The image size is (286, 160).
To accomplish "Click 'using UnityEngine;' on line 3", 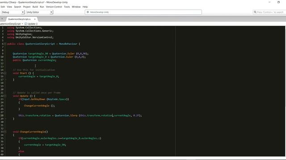I will pos(20,34).
